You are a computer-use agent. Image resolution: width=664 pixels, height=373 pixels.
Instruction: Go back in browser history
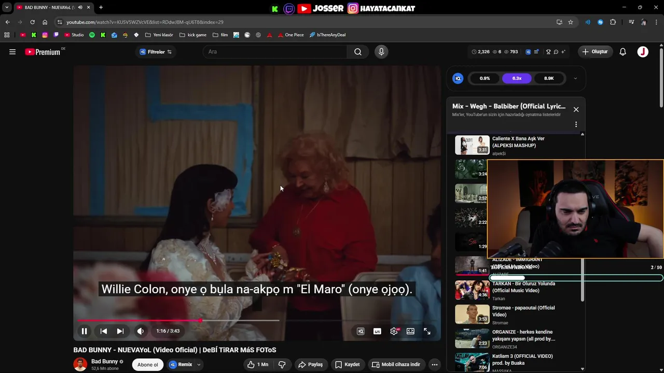(x=7, y=22)
